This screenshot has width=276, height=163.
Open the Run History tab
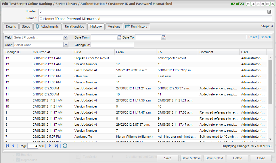tap(137, 26)
